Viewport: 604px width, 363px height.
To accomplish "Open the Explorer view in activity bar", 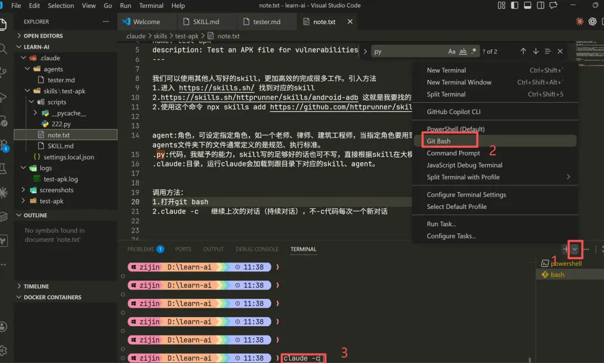I will tap(3, 25).
